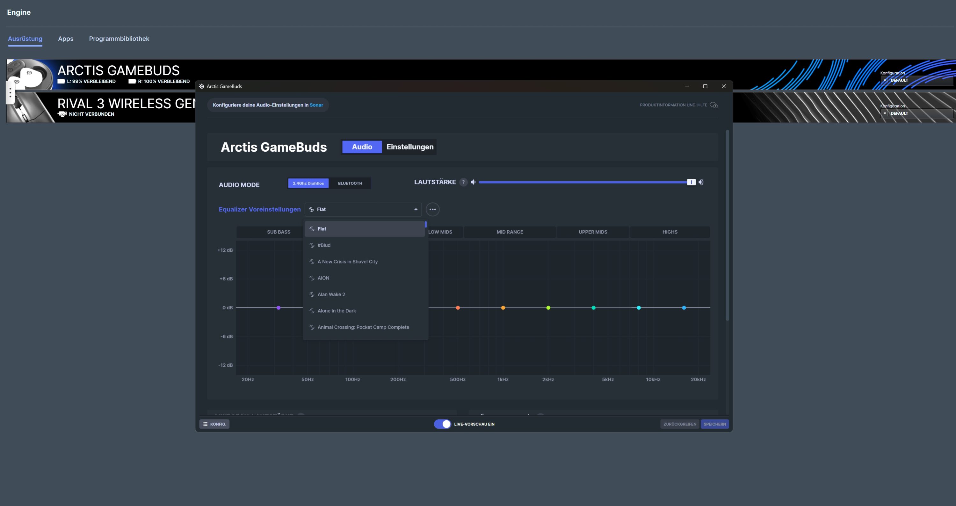Open the Programmbibliothek tab
Viewport: 956px width, 506px height.
[119, 39]
